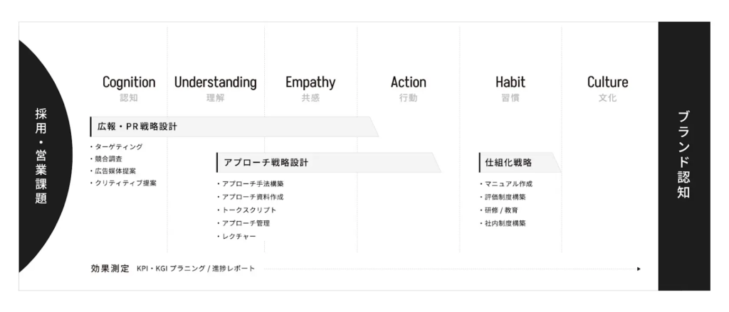The image size is (729, 312).
Task: Select the Action stage heading
Action: (x=409, y=82)
